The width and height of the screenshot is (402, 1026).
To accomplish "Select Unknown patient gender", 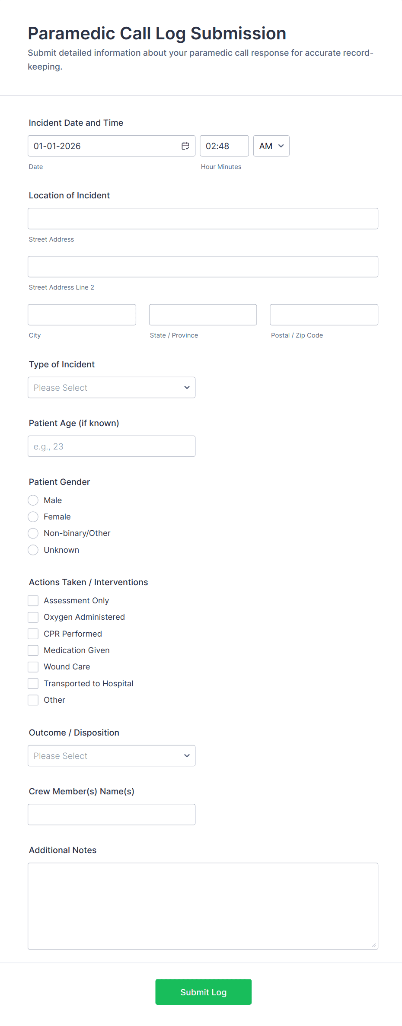I will [x=33, y=550].
